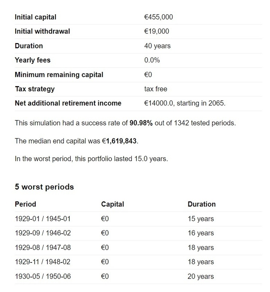The height and width of the screenshot is (292, 270).
Task: Click the 1929-11 / 1948-02 period cell
Action: [43, 262]
